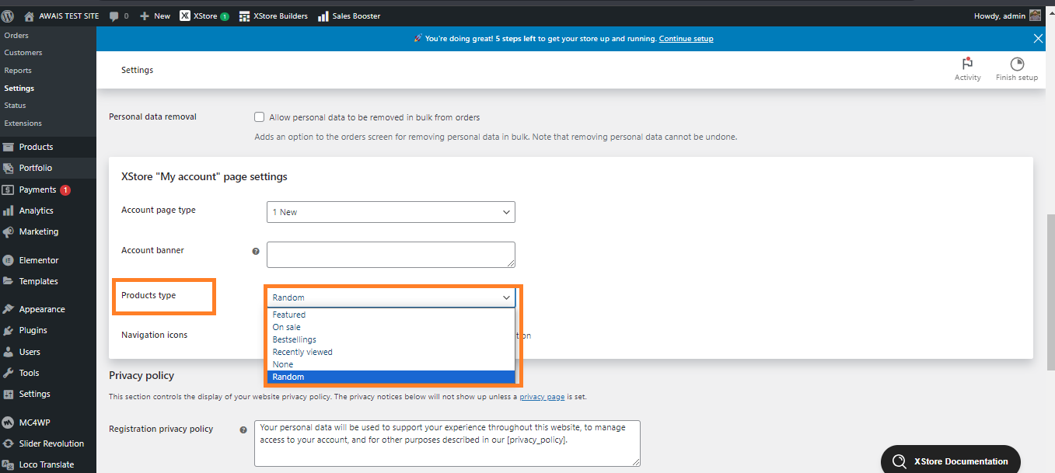Choose Recently viewed product type option
Viewport: 1055px width, 473px height.
(391, 352)
